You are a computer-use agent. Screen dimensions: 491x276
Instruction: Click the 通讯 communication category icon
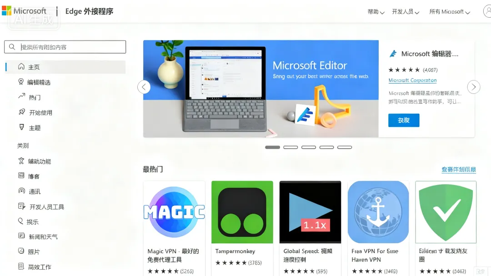pos(21,191)
